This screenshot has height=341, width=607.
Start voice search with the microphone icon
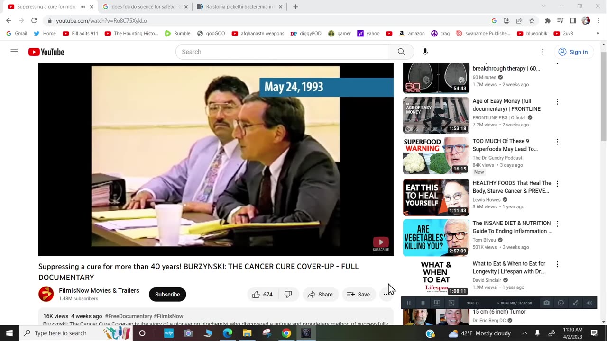point(425,52)
